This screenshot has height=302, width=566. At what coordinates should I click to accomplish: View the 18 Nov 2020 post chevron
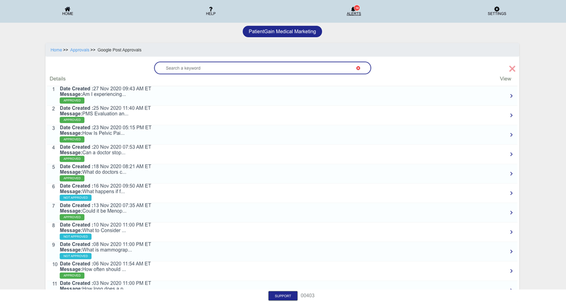511,174
